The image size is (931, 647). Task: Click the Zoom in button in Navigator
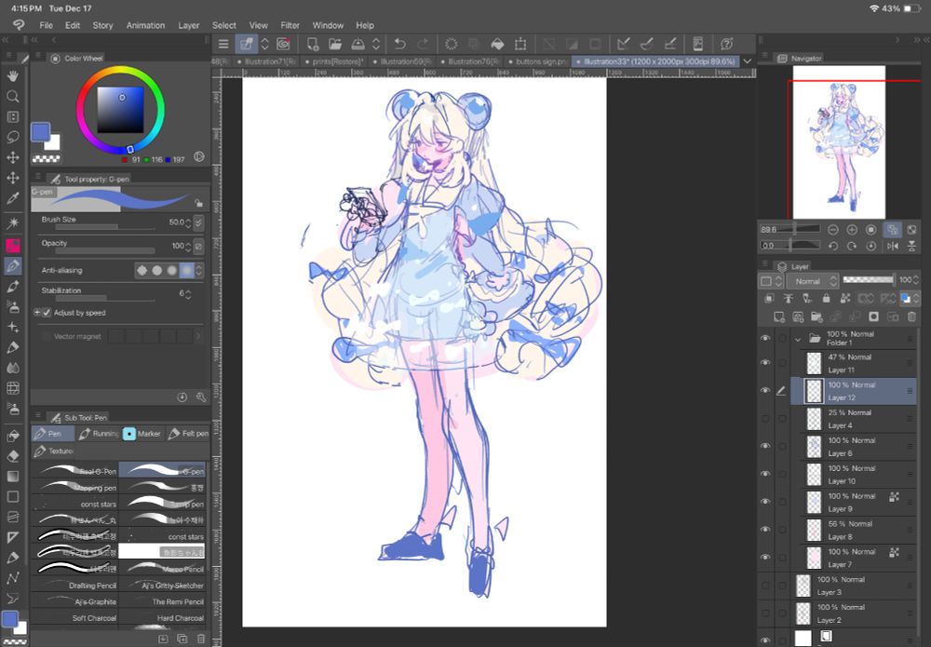click(x=852, y=230)
